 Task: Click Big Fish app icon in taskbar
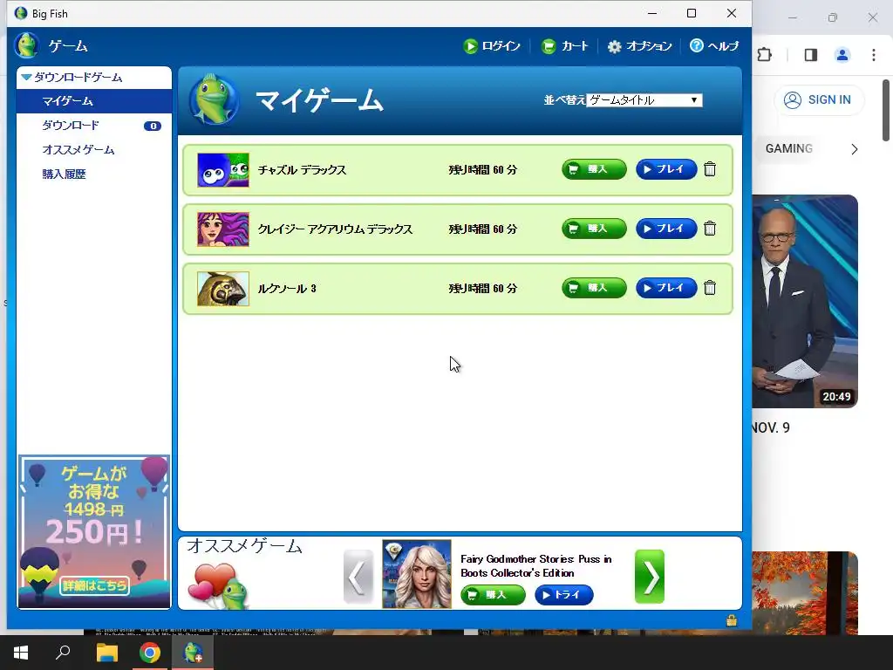pos(193,653)
